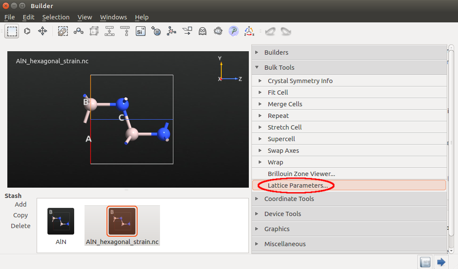Click the ghost atom tool
This screenshot has width=458, height=269.
[202, 31]
